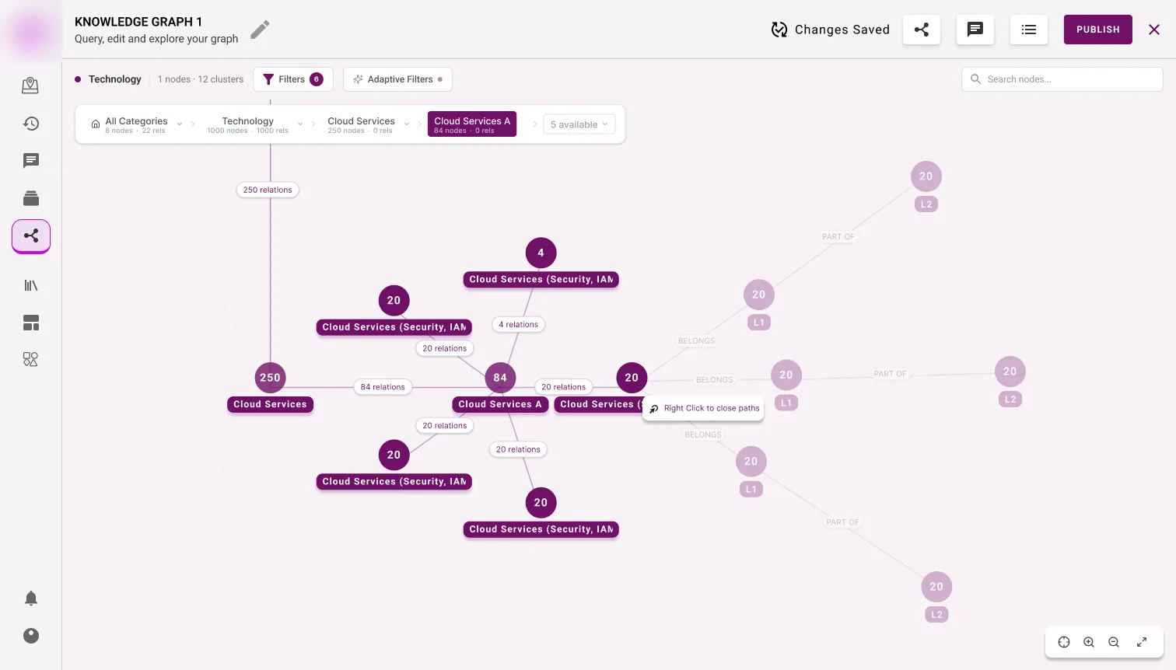Click the Changes Saved status
Screen dimensions: 1176x670
point(831,30)
